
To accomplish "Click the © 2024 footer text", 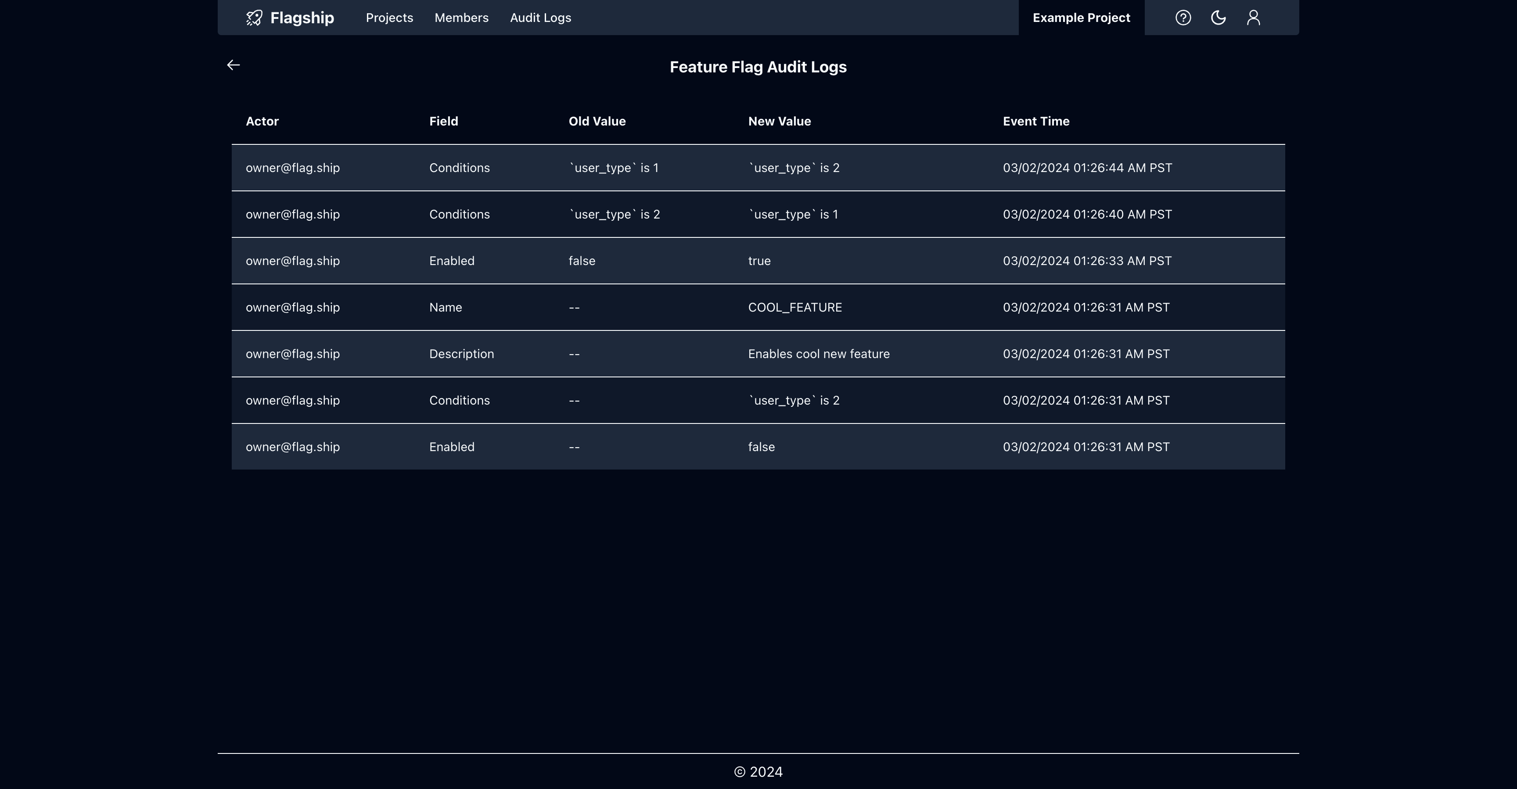I will click(x=758, y=772).
